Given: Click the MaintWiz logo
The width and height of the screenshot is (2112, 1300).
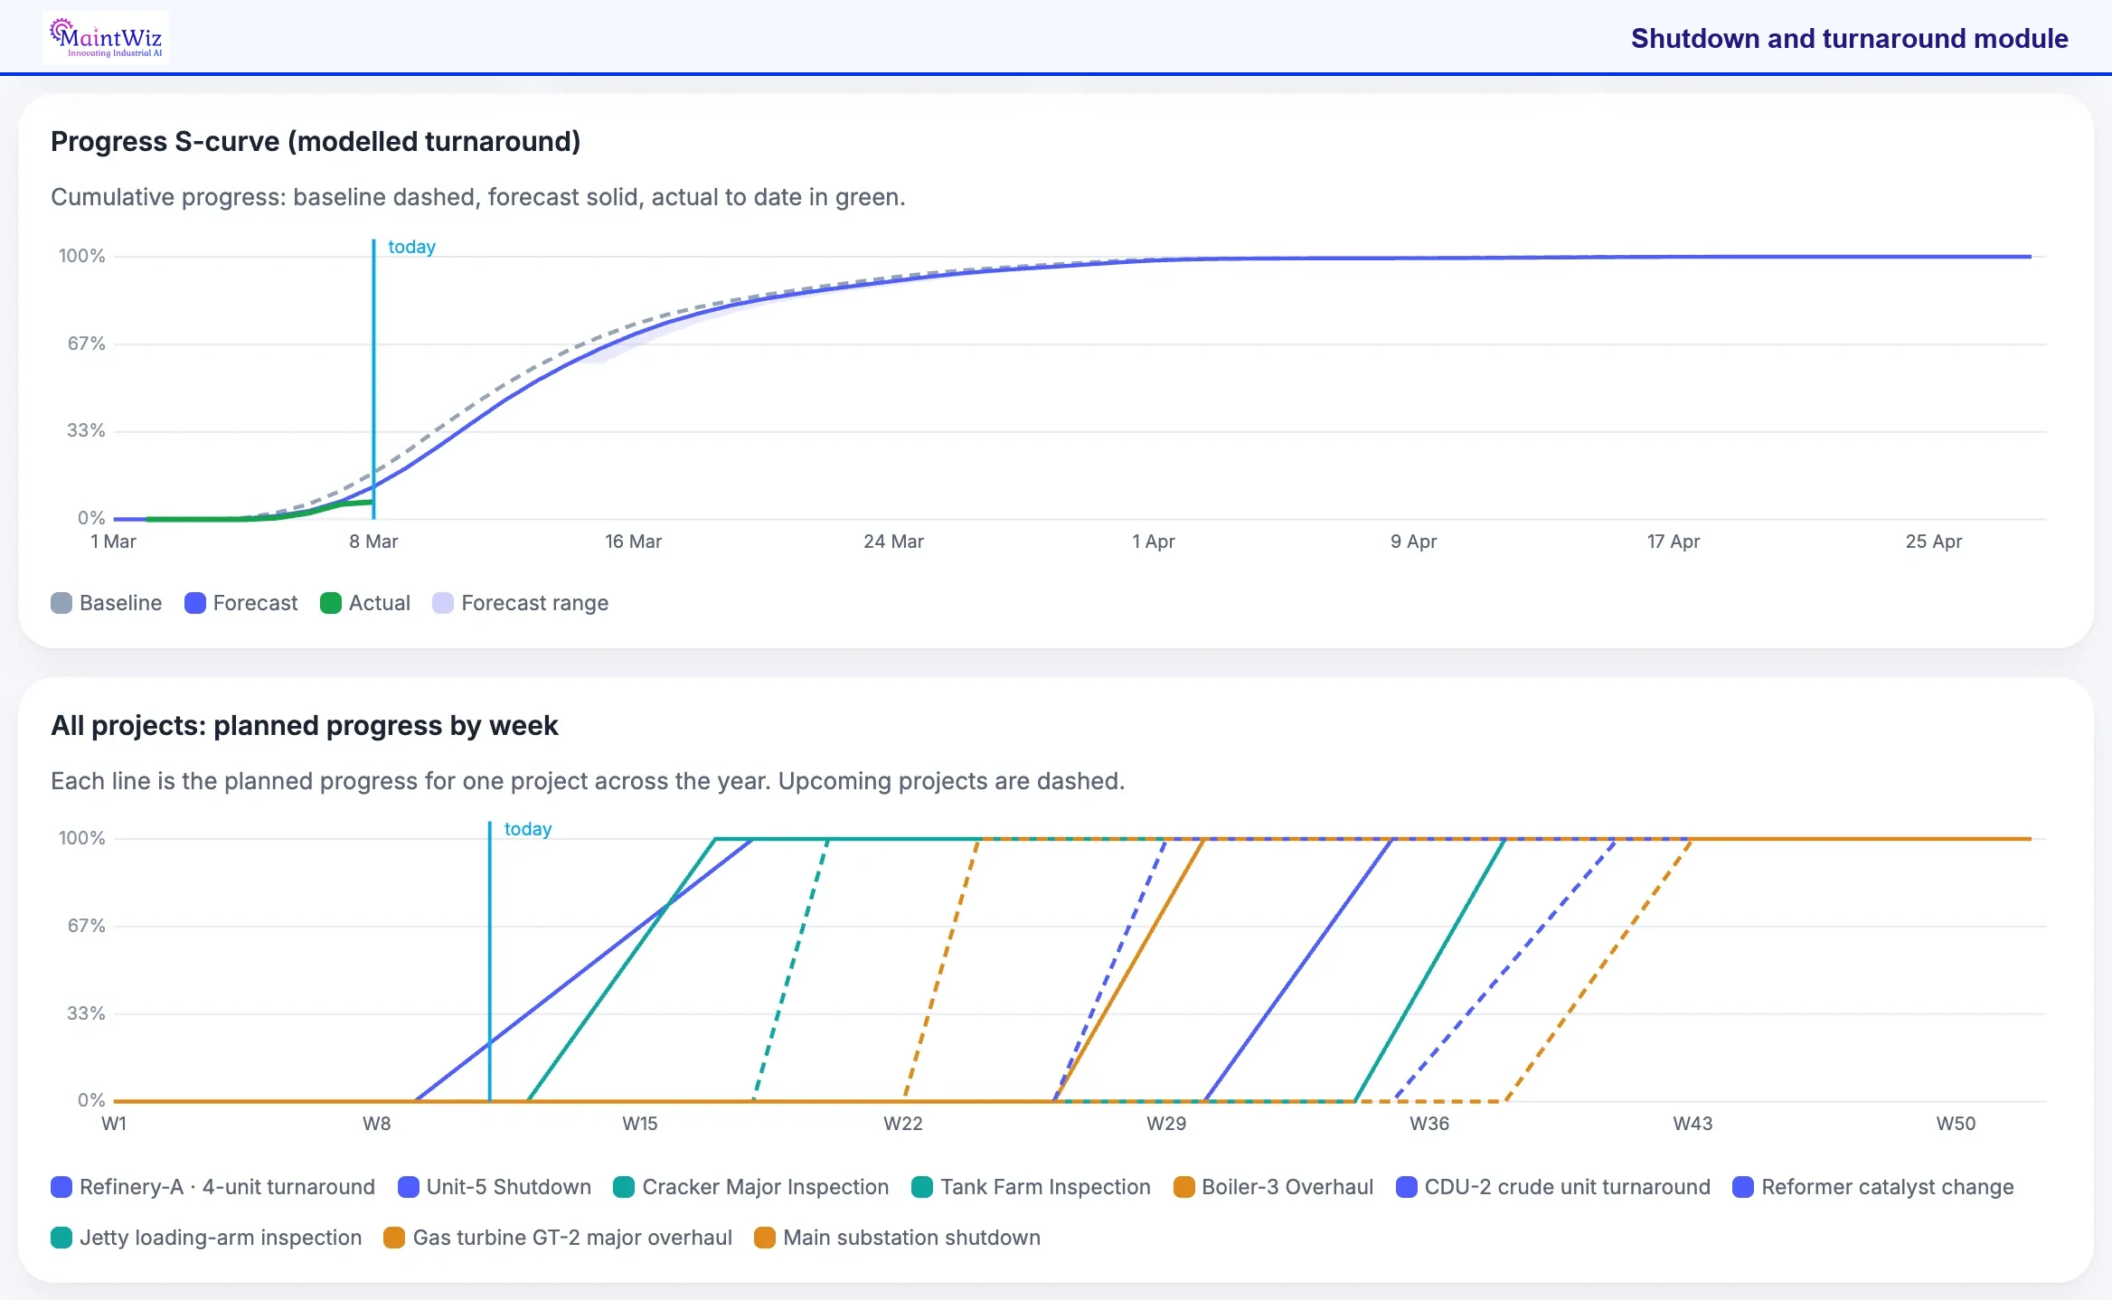Looking at the screenshot, I should (x=106, y=37).
